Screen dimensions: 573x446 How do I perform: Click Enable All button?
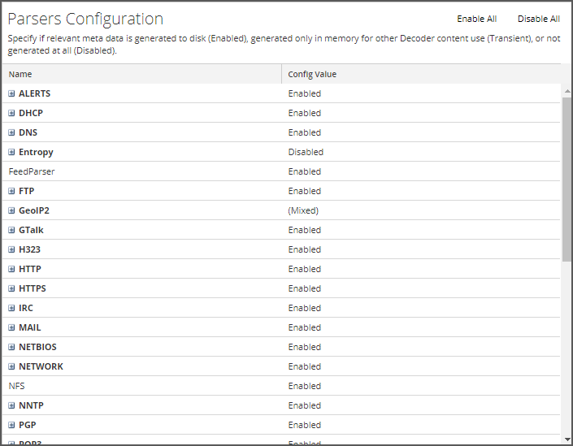[x=476, y=19]
